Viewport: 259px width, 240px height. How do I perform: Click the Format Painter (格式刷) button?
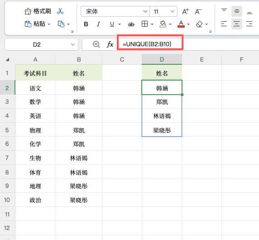pos(38,11)
